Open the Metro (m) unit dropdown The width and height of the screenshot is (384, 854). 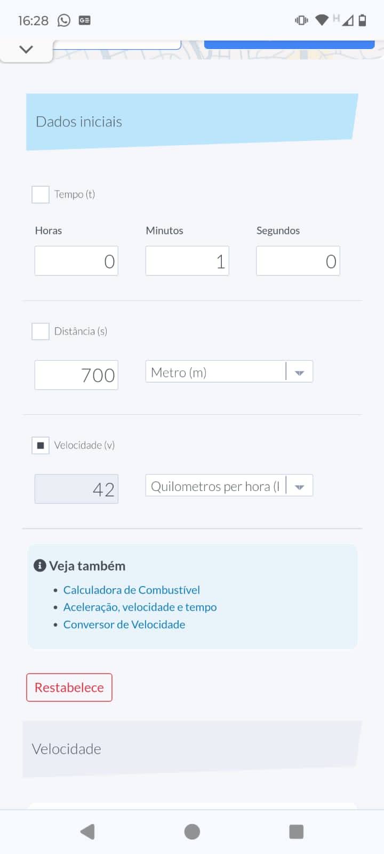[229, 372]
